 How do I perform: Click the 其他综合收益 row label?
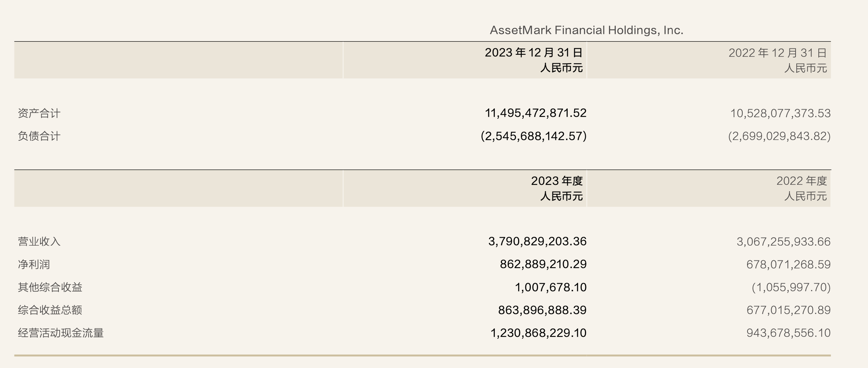click(x=50, y=287)
